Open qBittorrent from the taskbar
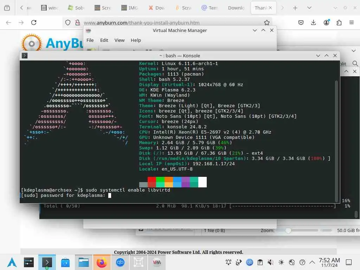 [x=120, y=262]
